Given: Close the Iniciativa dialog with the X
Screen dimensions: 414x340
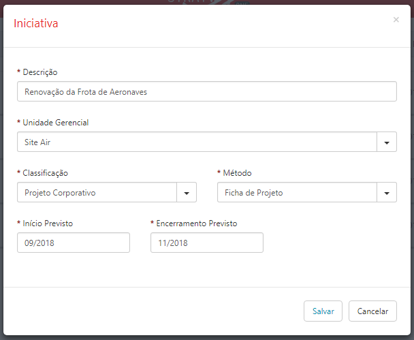Looking at the screenshot, I should click(396, 20).
